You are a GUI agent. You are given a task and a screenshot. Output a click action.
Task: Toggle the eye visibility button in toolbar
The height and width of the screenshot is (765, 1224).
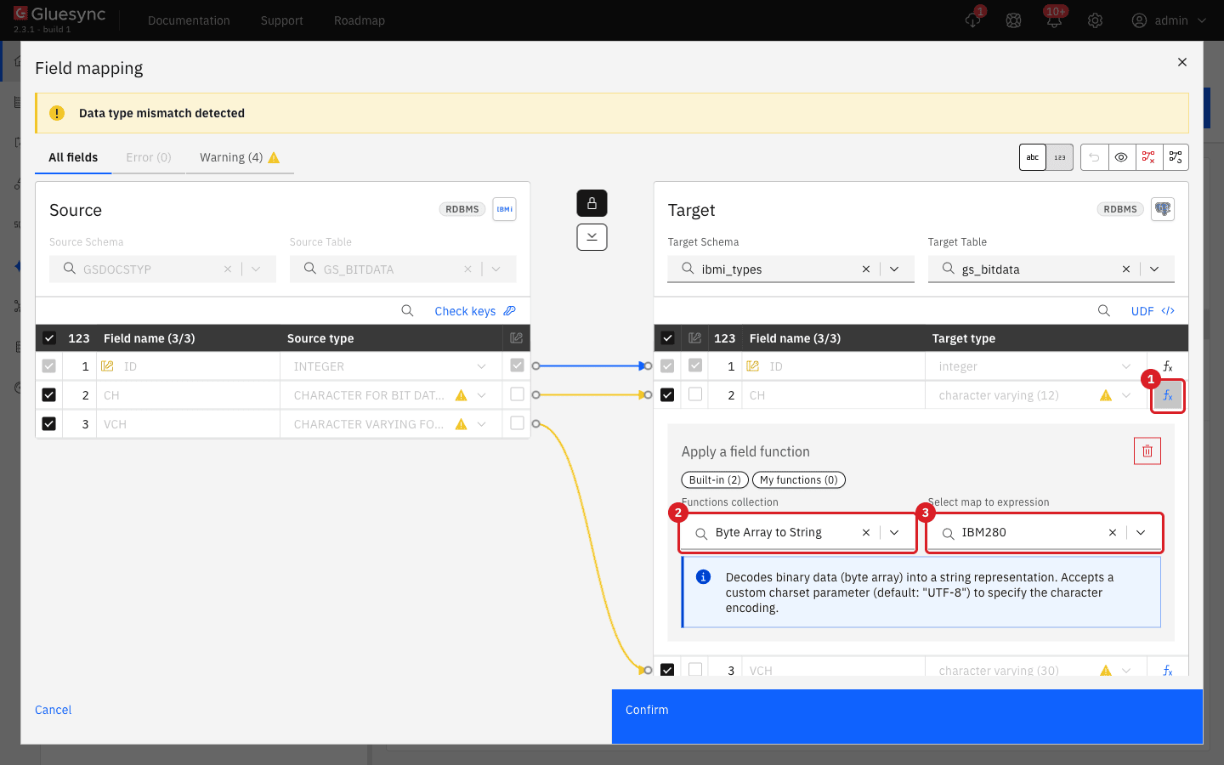tap(1121, 157)
